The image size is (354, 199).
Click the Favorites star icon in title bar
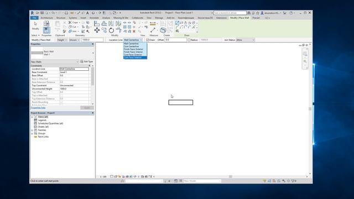click(257, 13)
